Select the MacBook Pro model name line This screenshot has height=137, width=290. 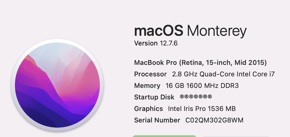point(201,63)
